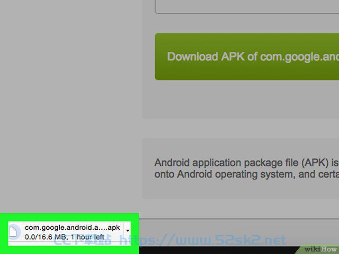
Task: Click the '0.0/16.6 MB, 1 hour left' status
Action: point(64,237)
